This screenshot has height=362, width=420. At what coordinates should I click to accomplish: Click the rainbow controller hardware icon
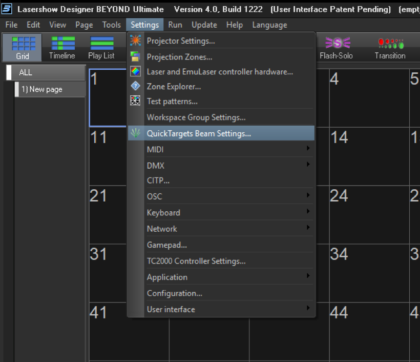coord(136,71)
